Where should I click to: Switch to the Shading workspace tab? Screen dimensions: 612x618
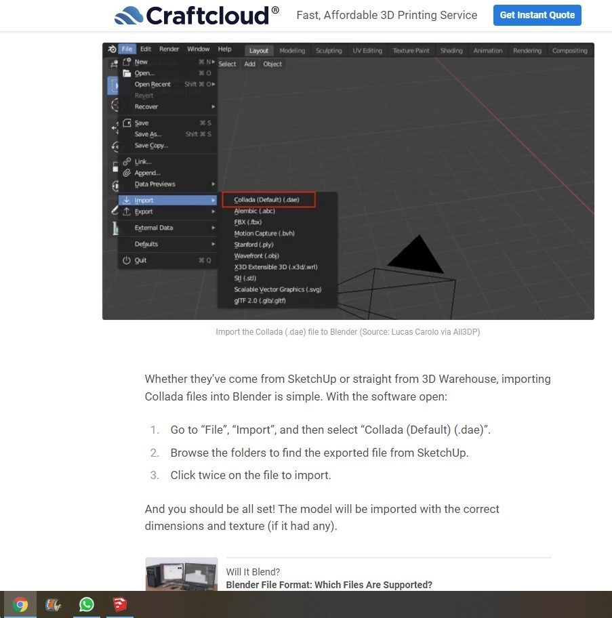tap(451, 50)
